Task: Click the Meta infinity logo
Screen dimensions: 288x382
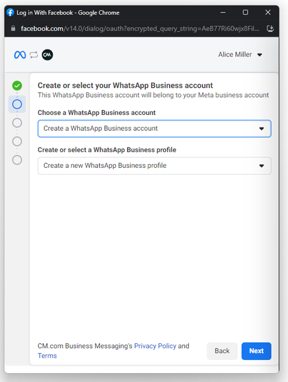Action: (x=20, y=55)
